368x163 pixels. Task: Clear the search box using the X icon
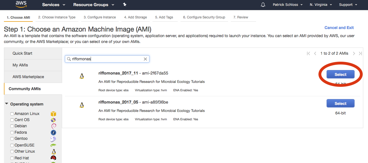click(x=145, y=59)
